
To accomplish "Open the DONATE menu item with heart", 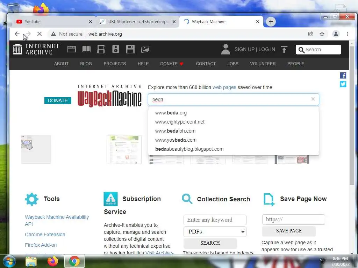I will [x=172, y=64].
